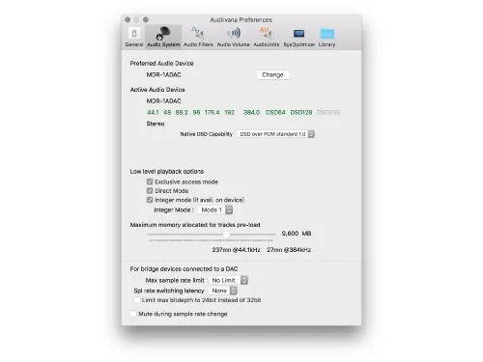Enable limit max bitdepth to 24bit
Viewport: 483px width, 362px height.
coord(137,300)
